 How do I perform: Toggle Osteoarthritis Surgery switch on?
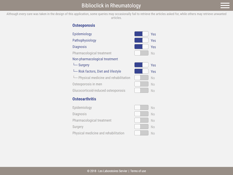(142, 127)
